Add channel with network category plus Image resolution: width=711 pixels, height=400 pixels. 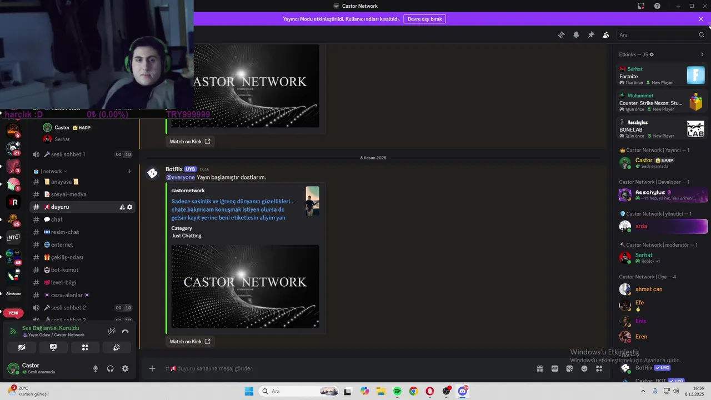(x=129, y=171)
